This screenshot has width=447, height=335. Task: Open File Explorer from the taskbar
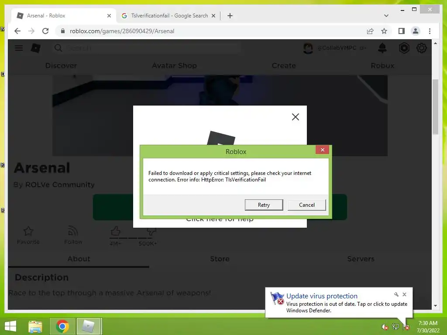(35, 326)
